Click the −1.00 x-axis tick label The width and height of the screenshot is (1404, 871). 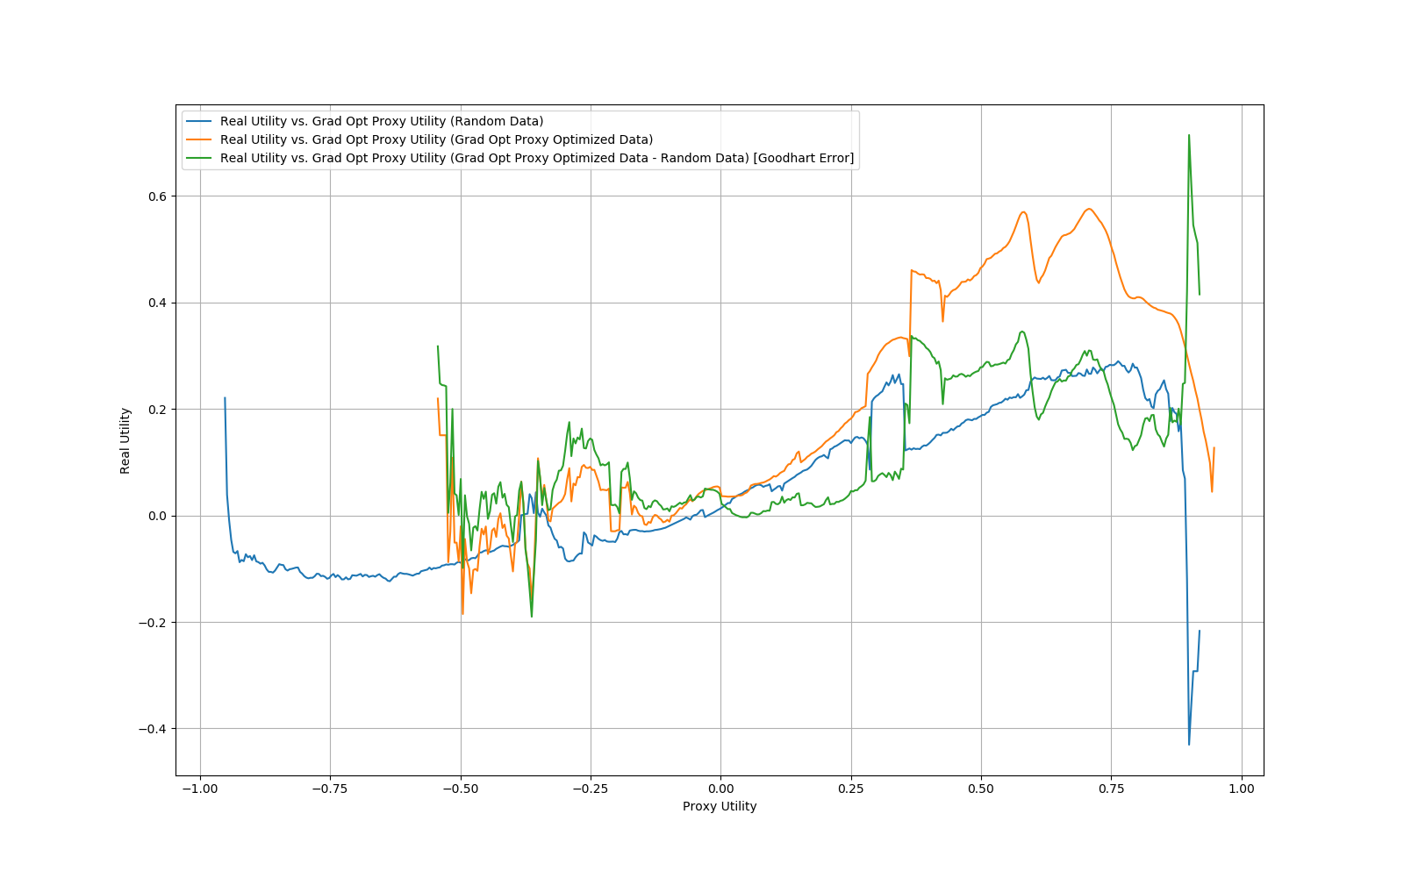coord(200,789)
